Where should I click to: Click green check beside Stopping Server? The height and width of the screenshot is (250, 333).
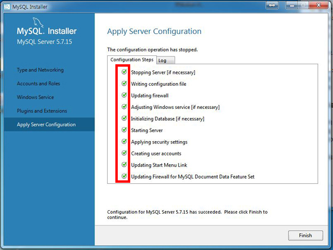(x=124, y=72)
